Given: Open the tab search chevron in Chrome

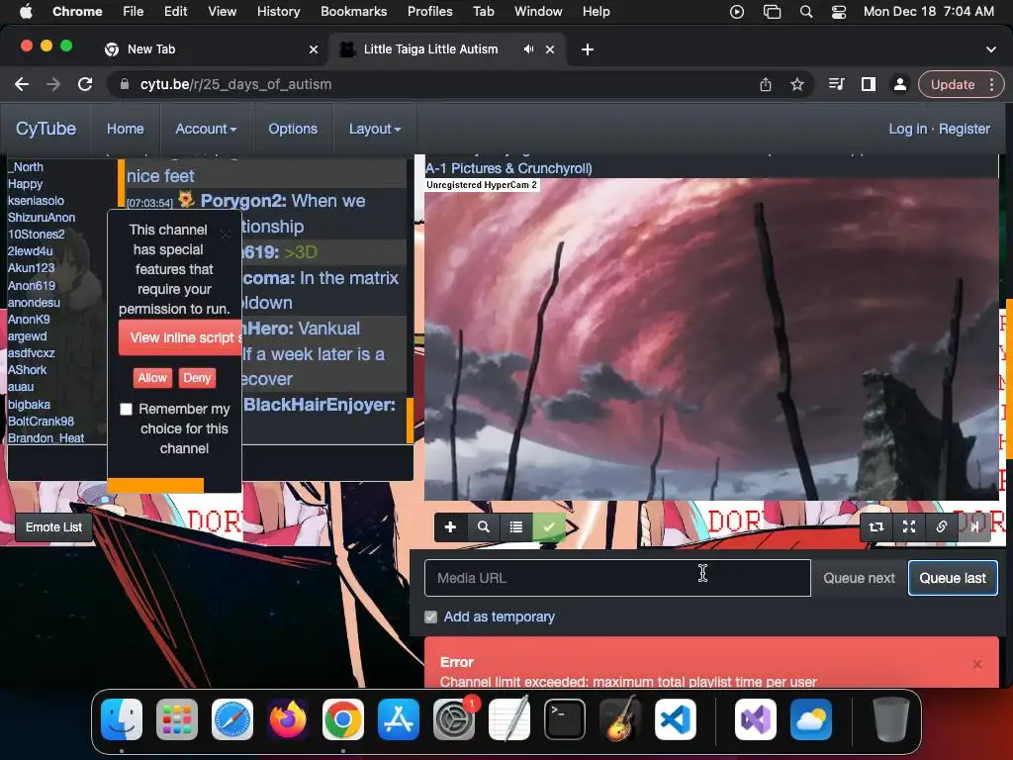Looking at the screenshot, I should (x=990, y=49).
